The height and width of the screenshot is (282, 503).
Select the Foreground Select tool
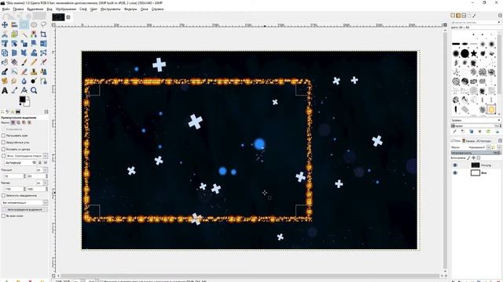point(14,34)
